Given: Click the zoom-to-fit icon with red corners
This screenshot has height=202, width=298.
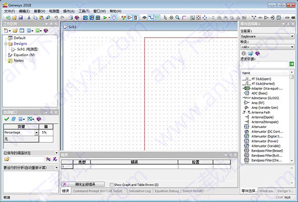Looking at the screenshot, I should [x=198, y=18].
